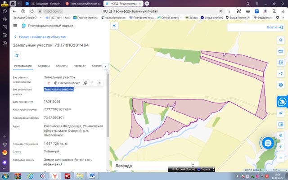288x180 pixels.
Task: Open the hamburger menu of Геоинформационный портал
Action: [15, 26]
